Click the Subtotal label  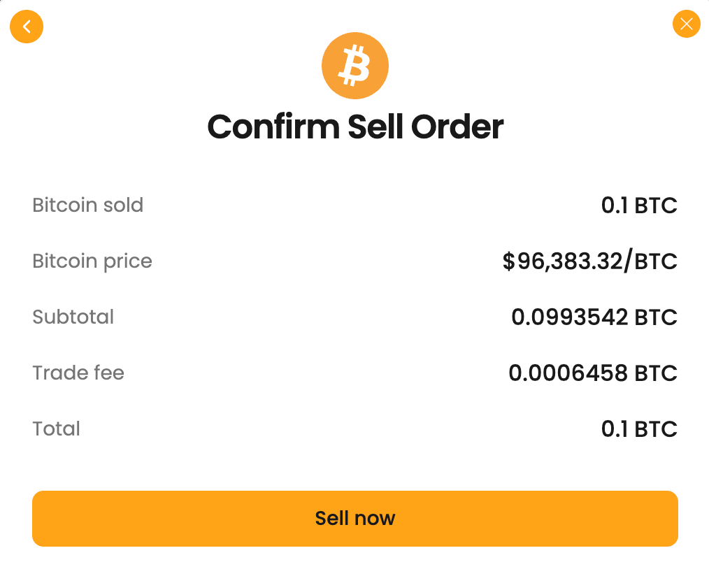[x=73, y=317]
